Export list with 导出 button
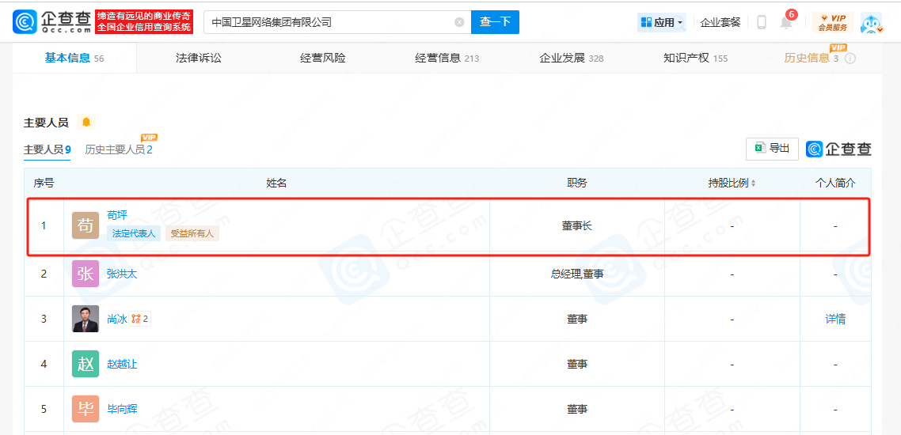Viewport: 901px width, 435px height. (772, 149)
